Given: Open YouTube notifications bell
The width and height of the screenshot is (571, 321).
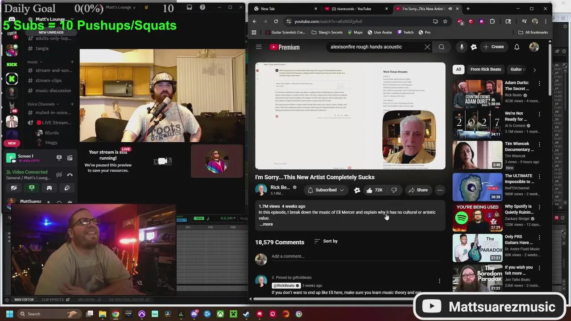Looking at the screenshot, I should point(517,47).
